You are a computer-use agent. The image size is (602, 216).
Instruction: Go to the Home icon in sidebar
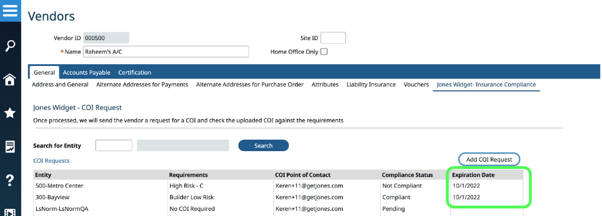coord(10,80)
